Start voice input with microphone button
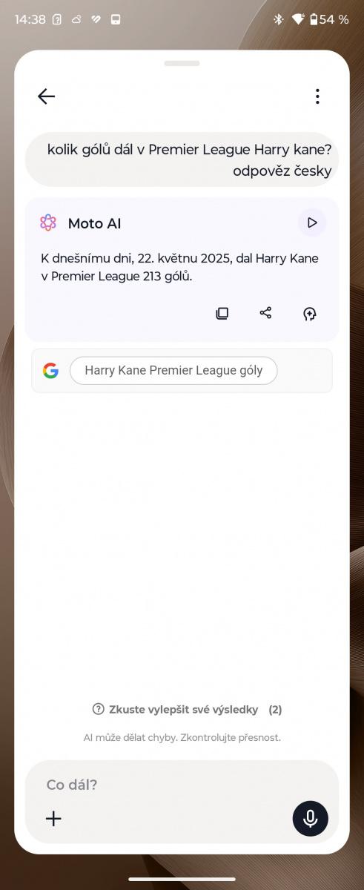 click(x=311, y=819)
